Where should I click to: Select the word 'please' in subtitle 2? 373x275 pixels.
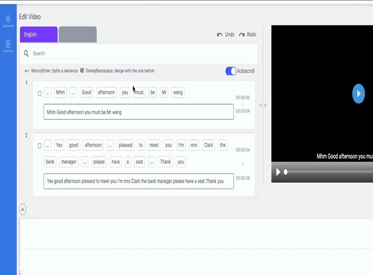(99, 162)
